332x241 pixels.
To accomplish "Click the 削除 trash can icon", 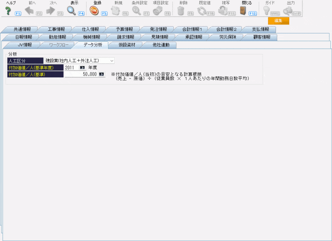I will [x=181, y=11].
